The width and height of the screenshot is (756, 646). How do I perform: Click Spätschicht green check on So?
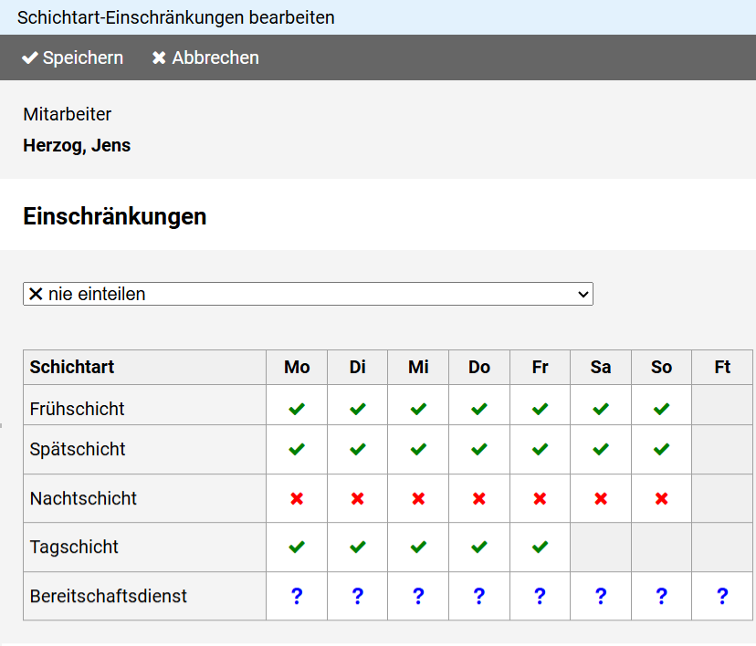pyautogui.click(x=661, y=449)
